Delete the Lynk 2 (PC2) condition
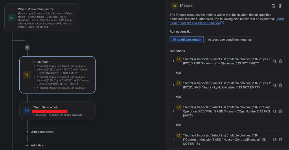 point(280,85)
